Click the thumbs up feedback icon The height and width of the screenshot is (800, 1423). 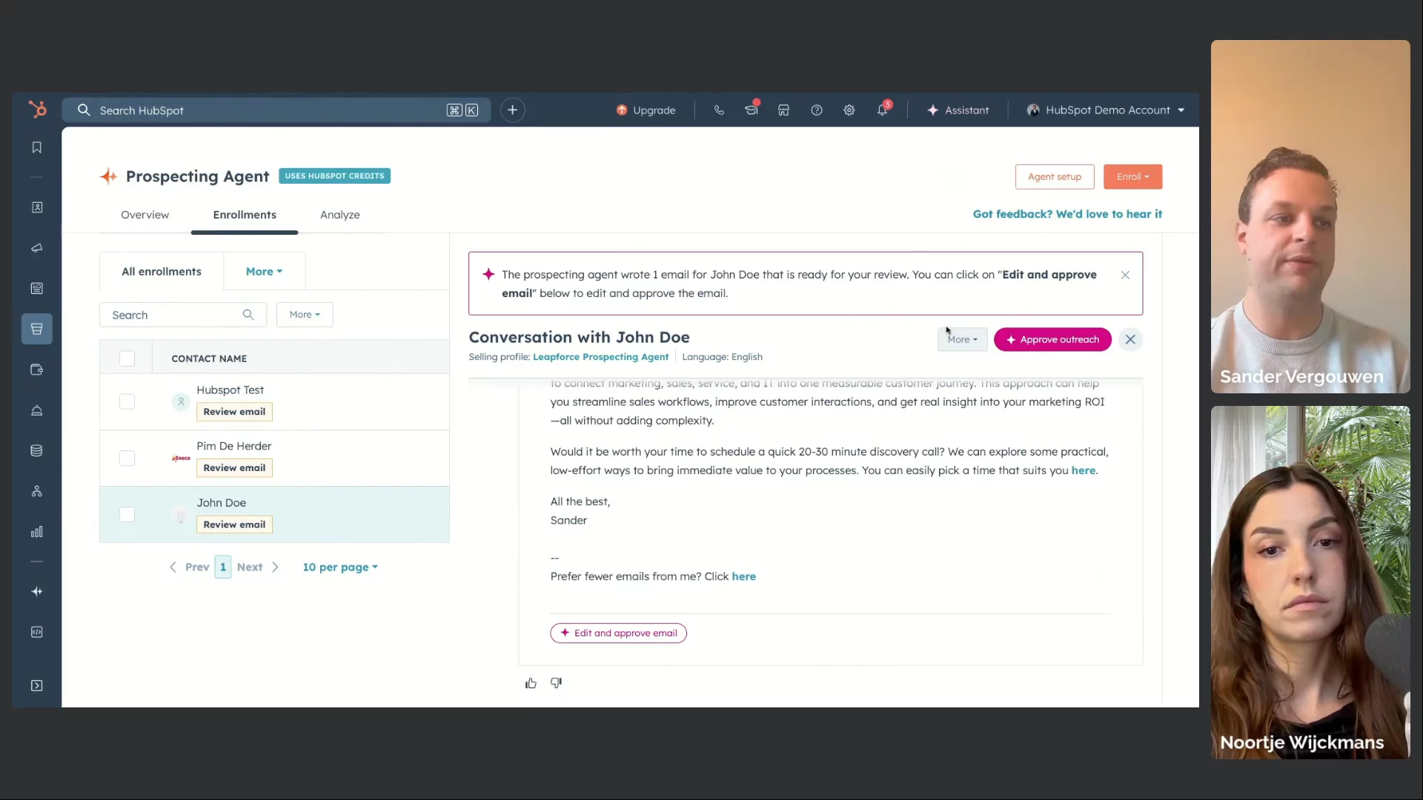click(x=531, y=683)
